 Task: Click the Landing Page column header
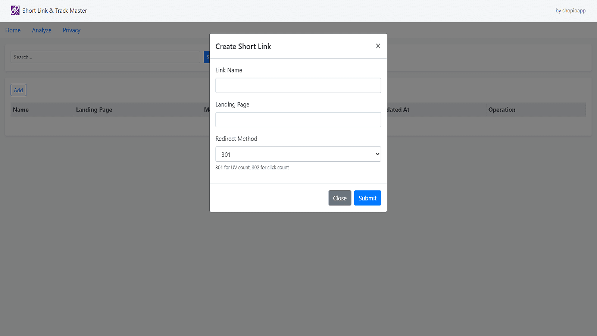[94, 109]
